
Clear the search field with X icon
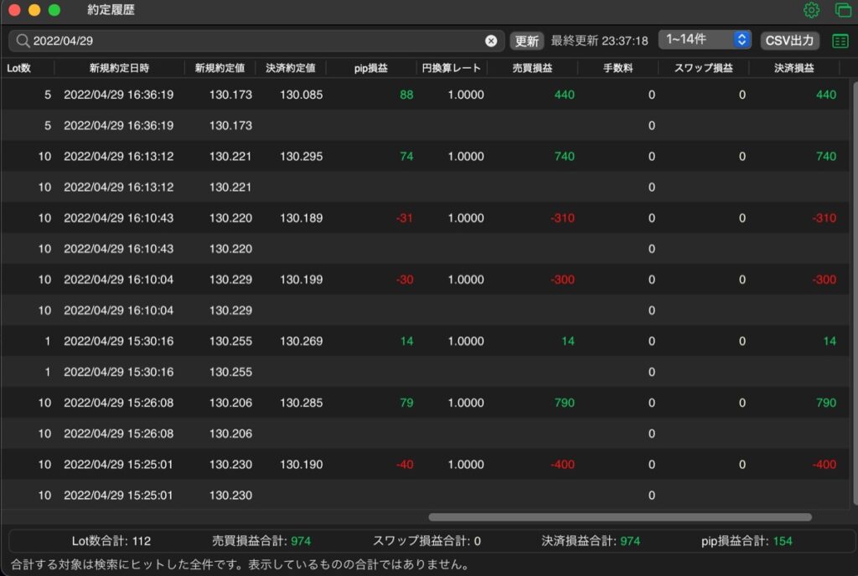(491, 41)
